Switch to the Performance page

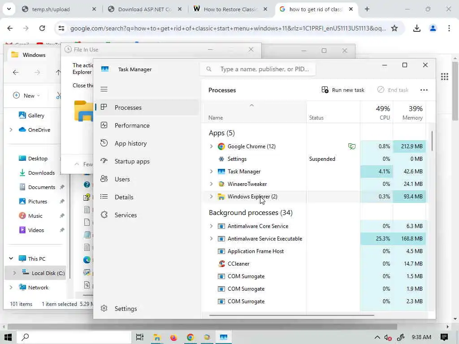click(x=147, y=125)
